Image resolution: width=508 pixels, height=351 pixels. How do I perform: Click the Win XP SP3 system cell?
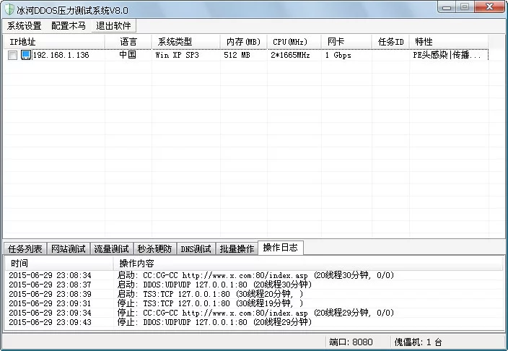[177, 55]
